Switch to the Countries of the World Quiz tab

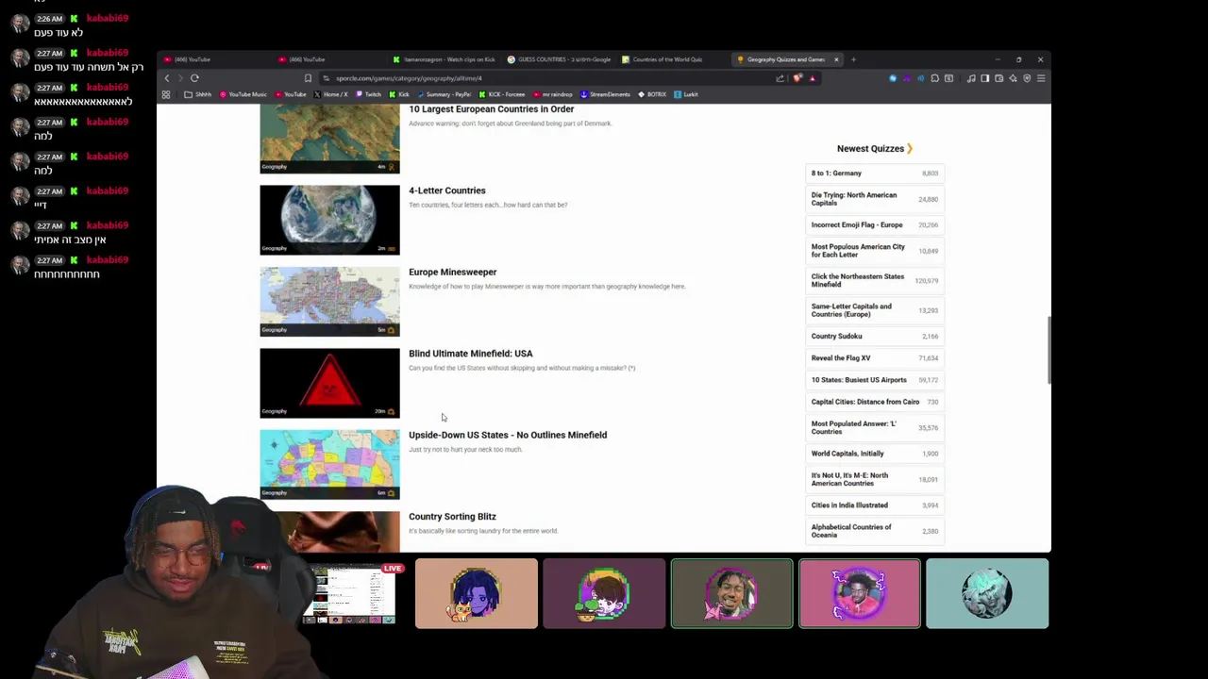(663, 59)
